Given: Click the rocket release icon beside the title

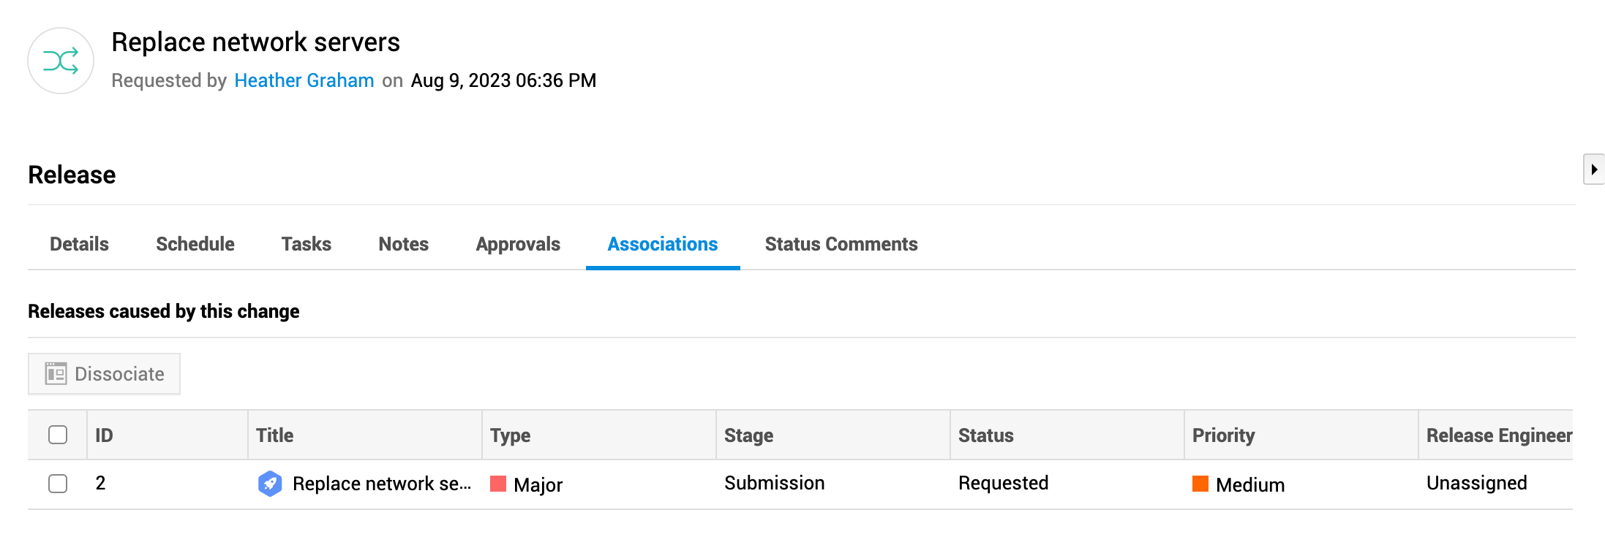Looking at the screenshot, I should point(270,484).
